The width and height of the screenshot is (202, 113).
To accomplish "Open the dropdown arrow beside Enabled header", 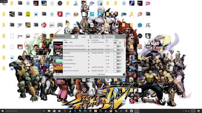I will [x=122, y=40].
